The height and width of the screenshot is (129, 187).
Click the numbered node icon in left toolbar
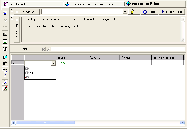[x=5, y=56]
